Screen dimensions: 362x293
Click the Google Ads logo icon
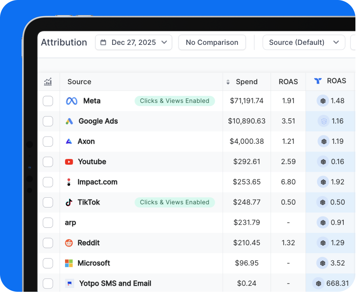(69, 121)
